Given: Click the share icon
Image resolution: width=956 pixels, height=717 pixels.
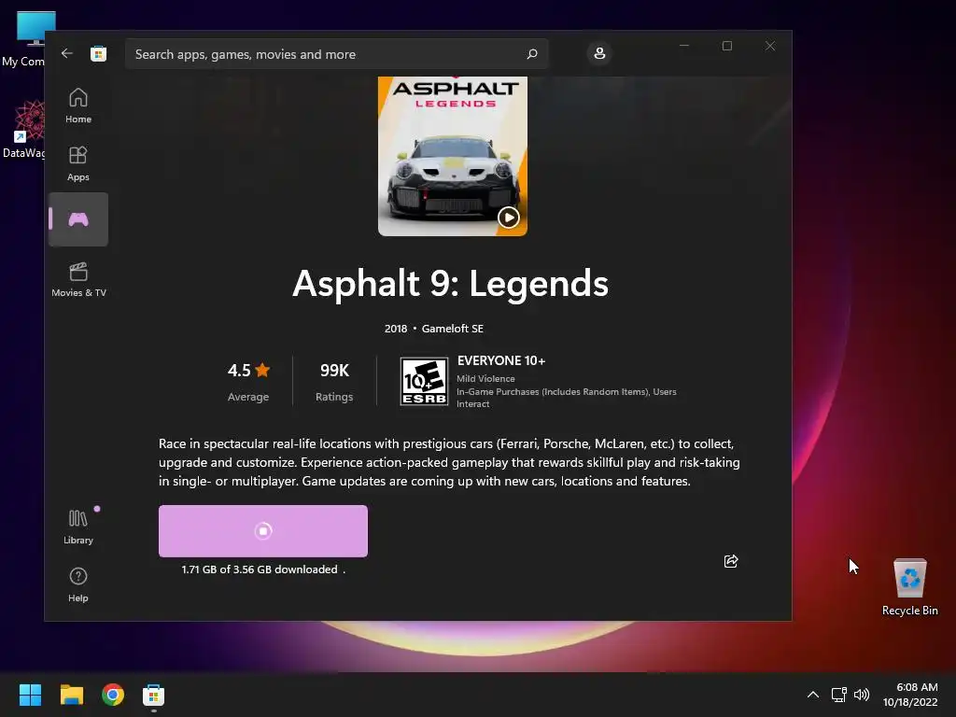Looking at the screenshot, I should click(x=731, y=561).
